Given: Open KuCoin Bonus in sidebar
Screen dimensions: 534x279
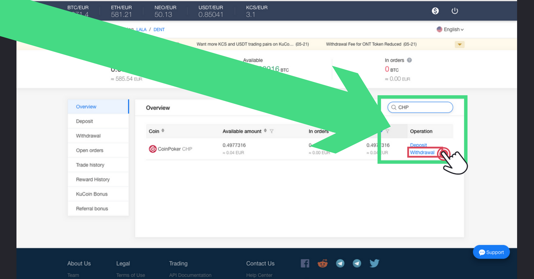Looking at the screenshot, I should (98, 194).
